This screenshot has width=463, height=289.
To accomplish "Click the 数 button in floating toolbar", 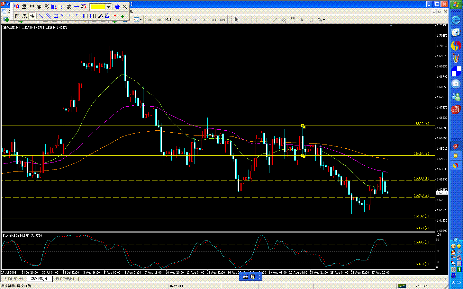I will pos(69,7).
